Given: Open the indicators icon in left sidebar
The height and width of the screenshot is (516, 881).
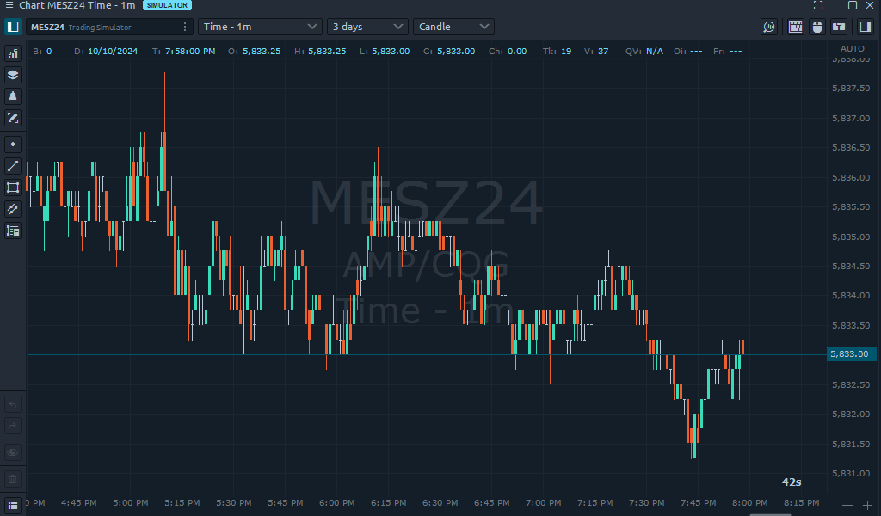Looking at the screenshot, I should click(x=13, y=53).
